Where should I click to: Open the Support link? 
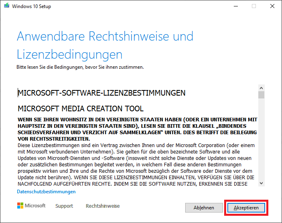click(x=64, y=206)
